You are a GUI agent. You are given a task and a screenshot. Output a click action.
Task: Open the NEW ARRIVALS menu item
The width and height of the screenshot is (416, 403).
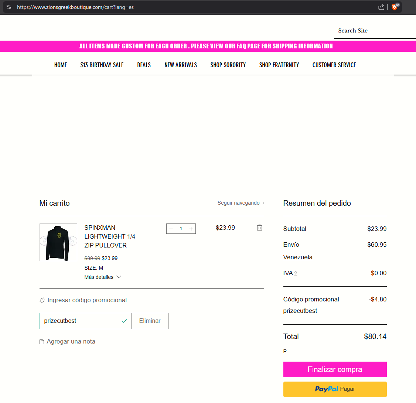click(181, 65)
